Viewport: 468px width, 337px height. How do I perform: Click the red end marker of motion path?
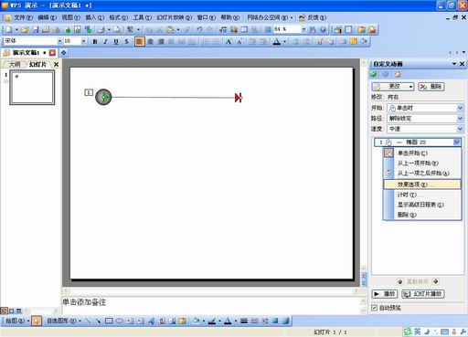239,98
